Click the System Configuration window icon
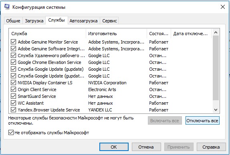The height and width of the screenshot is (155, 230). [x=7, y=7]
